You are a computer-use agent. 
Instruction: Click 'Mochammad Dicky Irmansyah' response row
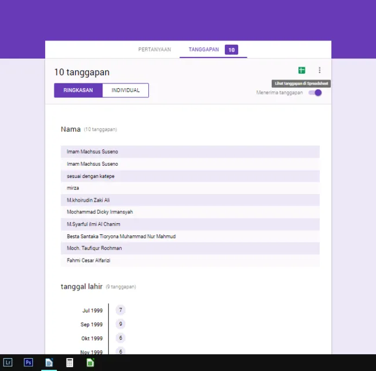pyautogui.click(x=190, y=212)
